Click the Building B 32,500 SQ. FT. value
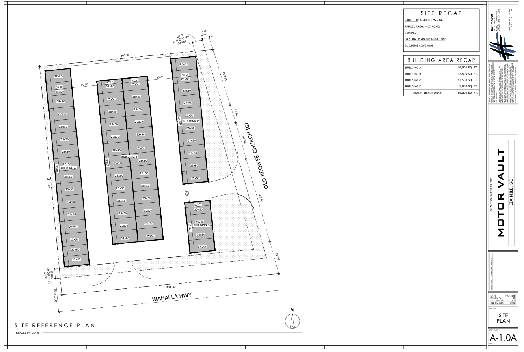This screenshot has width=524, height=352. coord(467,75)
